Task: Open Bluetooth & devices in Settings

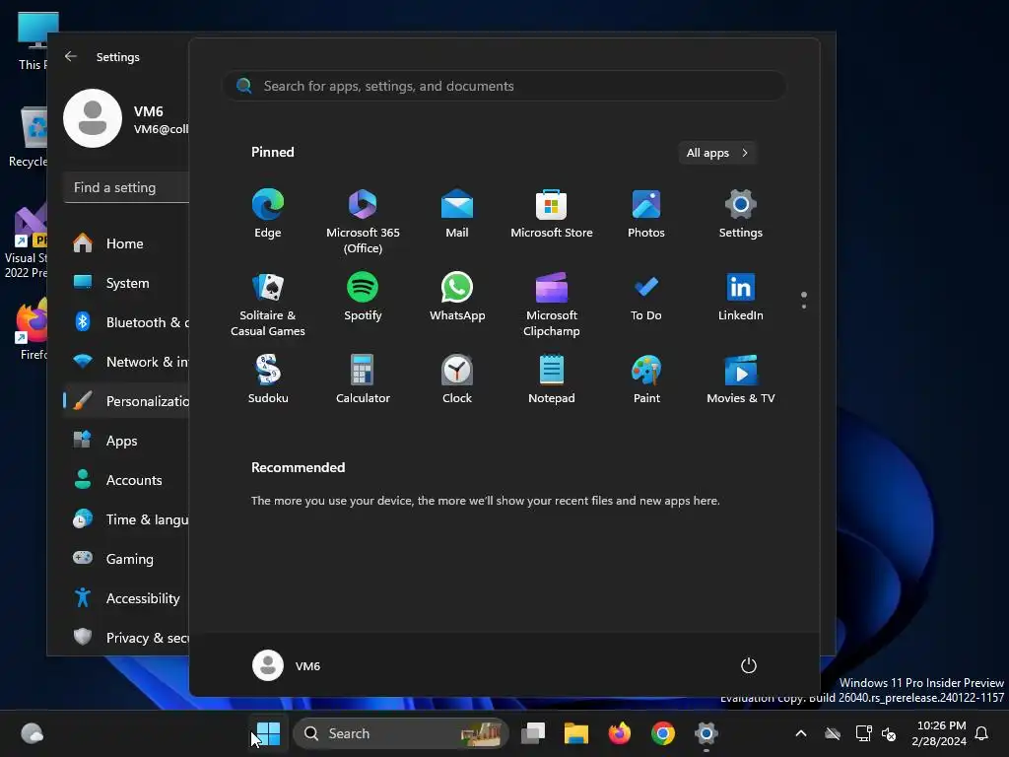Action: coord(126,322)
